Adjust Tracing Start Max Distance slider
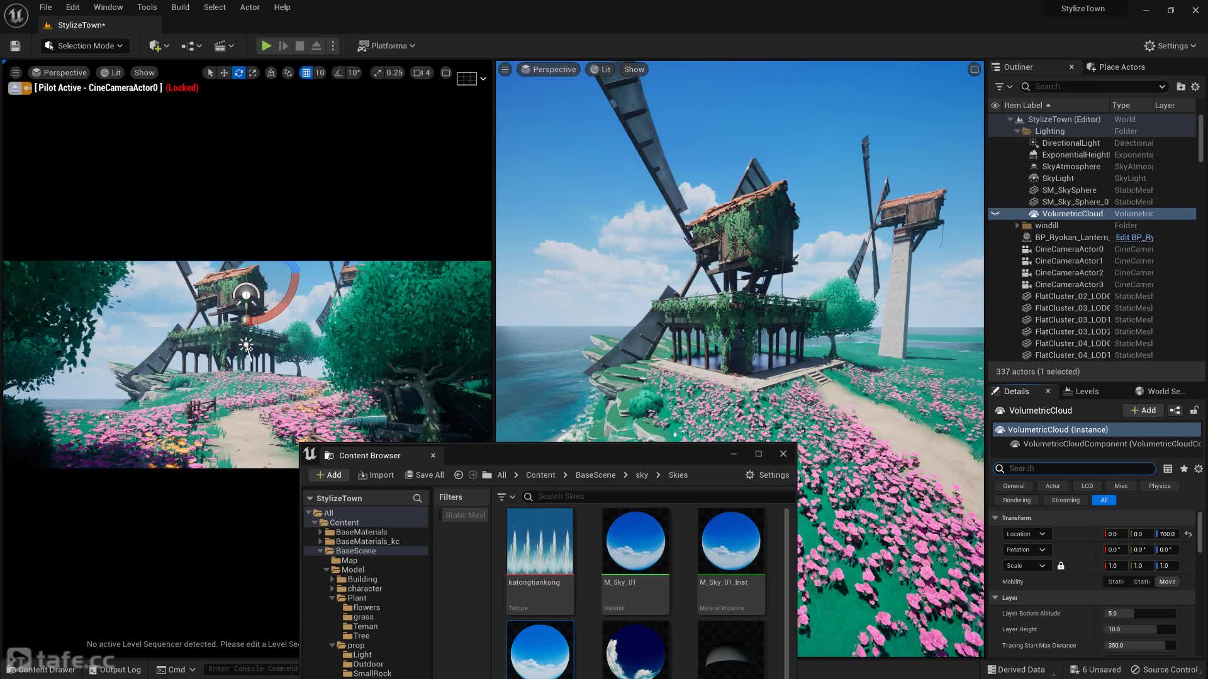Screen dimensions: 1208x679 (1140, 646)
